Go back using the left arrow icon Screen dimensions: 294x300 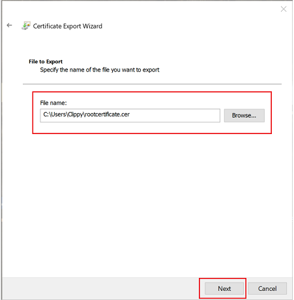click(9, 25)
